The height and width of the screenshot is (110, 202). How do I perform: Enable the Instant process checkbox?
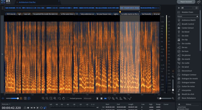point(68,98)
